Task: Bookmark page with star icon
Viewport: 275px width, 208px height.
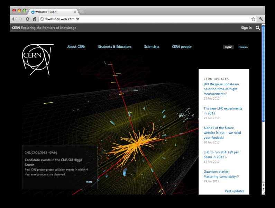Action: [x=253, y=19]
